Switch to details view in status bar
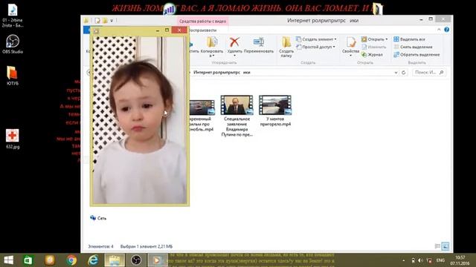The width and height of the screenshot is (476, 267). point(437,246)
